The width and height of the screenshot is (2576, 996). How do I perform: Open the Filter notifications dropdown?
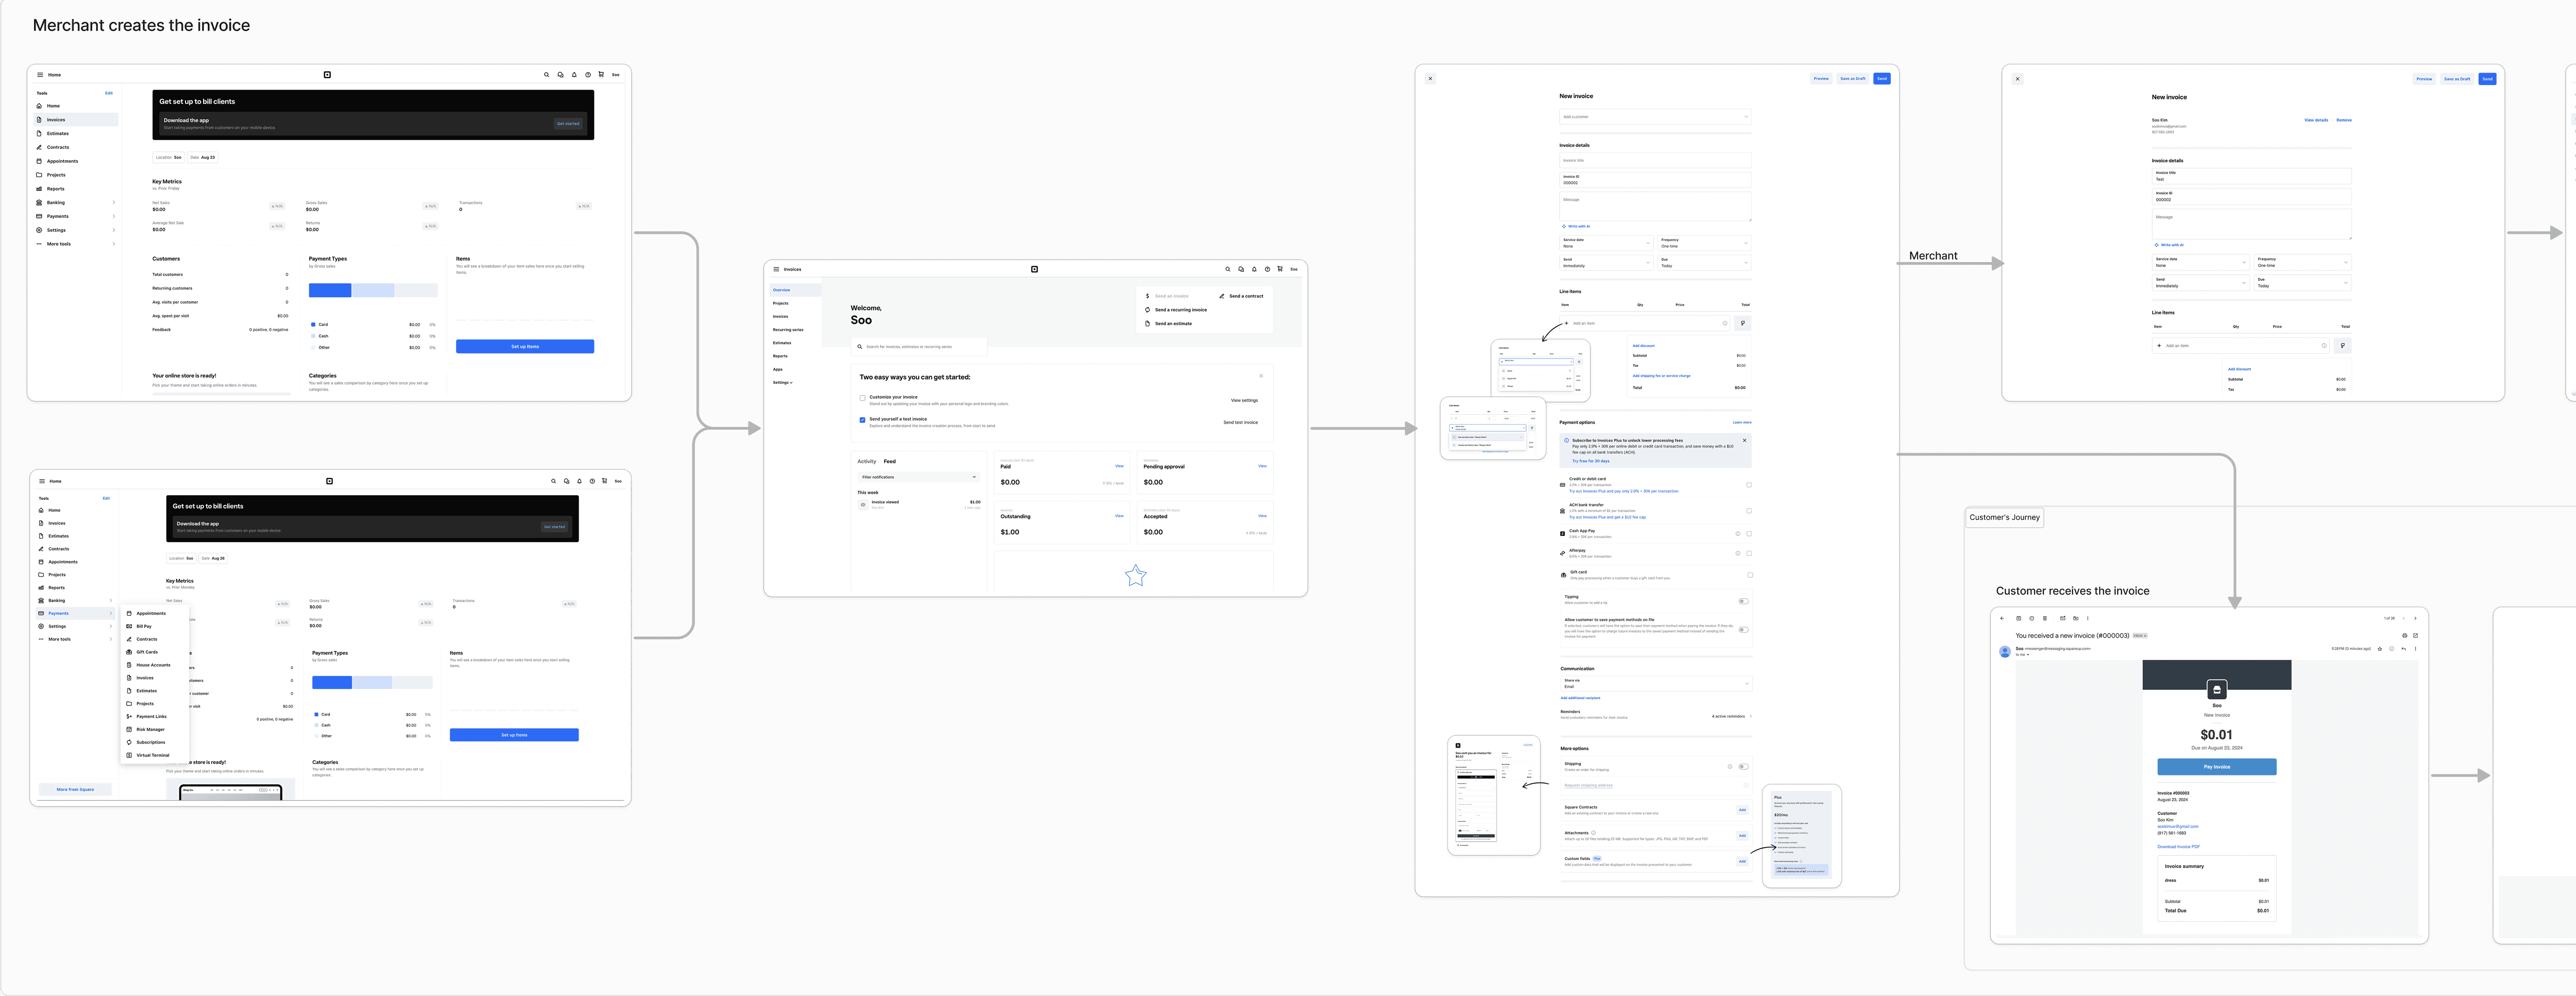[x=918, y=477]
